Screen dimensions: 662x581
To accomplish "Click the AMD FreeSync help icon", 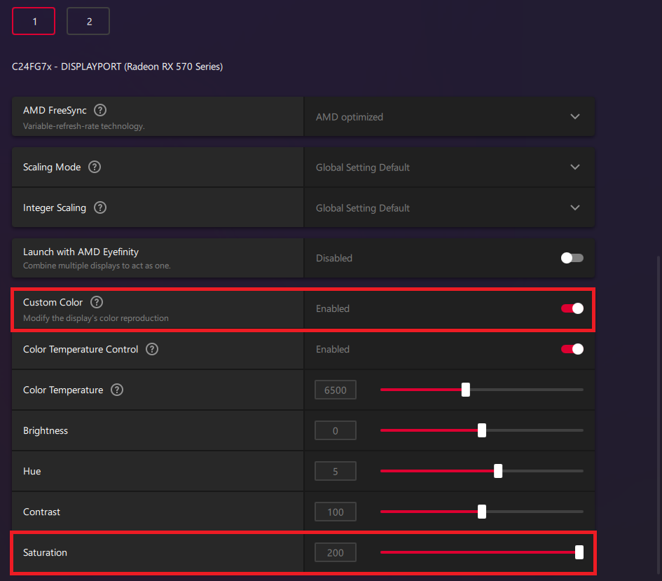I will (x=100, y=110).
